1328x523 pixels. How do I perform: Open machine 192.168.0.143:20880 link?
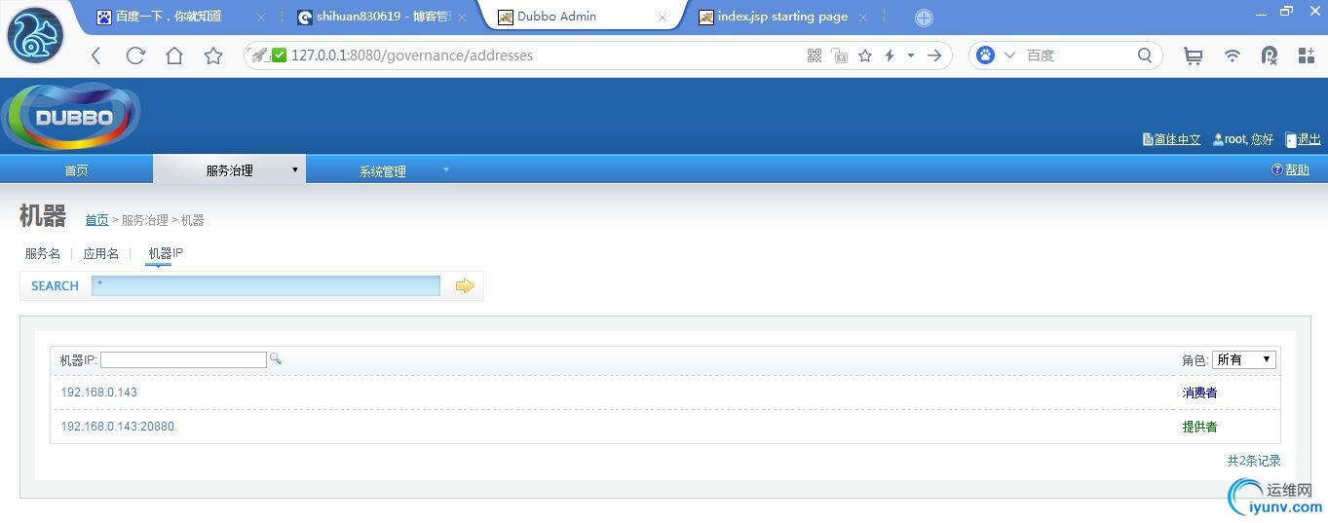(x=118, y=427)
